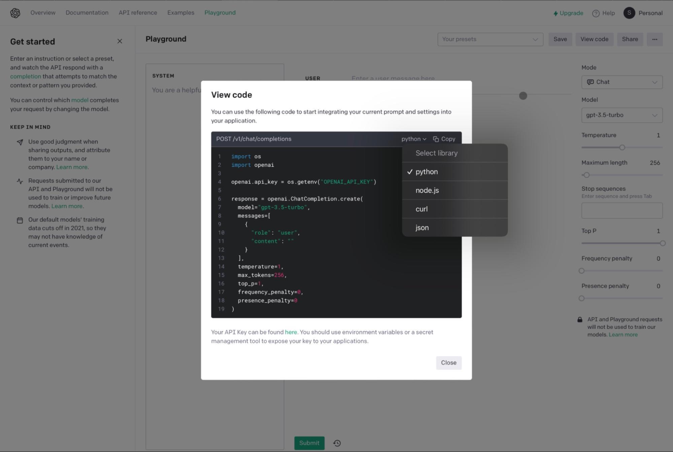The width and height of the screenshot is (673, 452).
Task: Click the Maximum length value 256
Action: [x=654, y=163]
